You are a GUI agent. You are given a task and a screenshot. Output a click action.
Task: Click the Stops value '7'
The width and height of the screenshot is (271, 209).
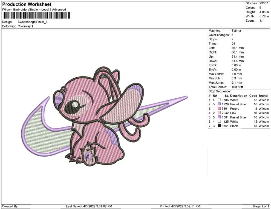point(232,39)
